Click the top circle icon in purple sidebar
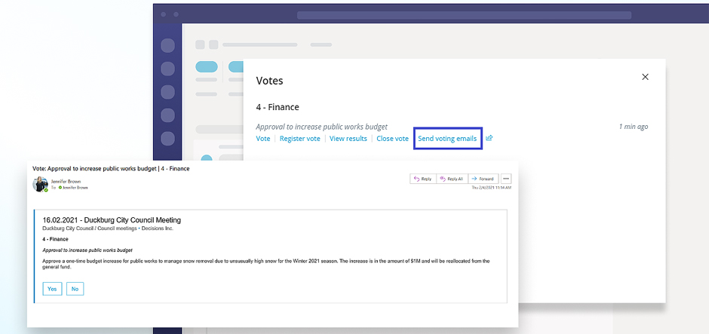The width and height of the screenshot is (709, 334). tap(167, 46)
